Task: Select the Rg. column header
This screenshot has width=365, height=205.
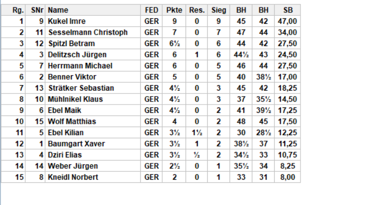Action: click(x=18, y=10)
